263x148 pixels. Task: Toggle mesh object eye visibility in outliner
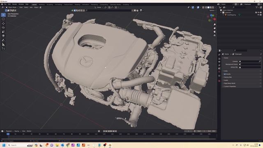258,15
